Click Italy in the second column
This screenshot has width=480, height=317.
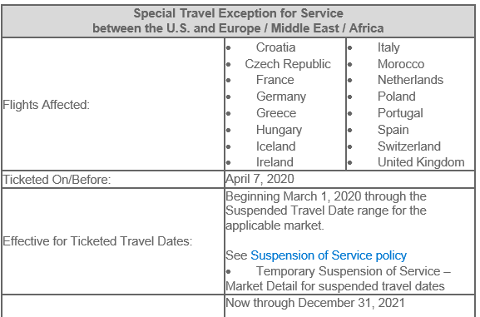[388, 47]
